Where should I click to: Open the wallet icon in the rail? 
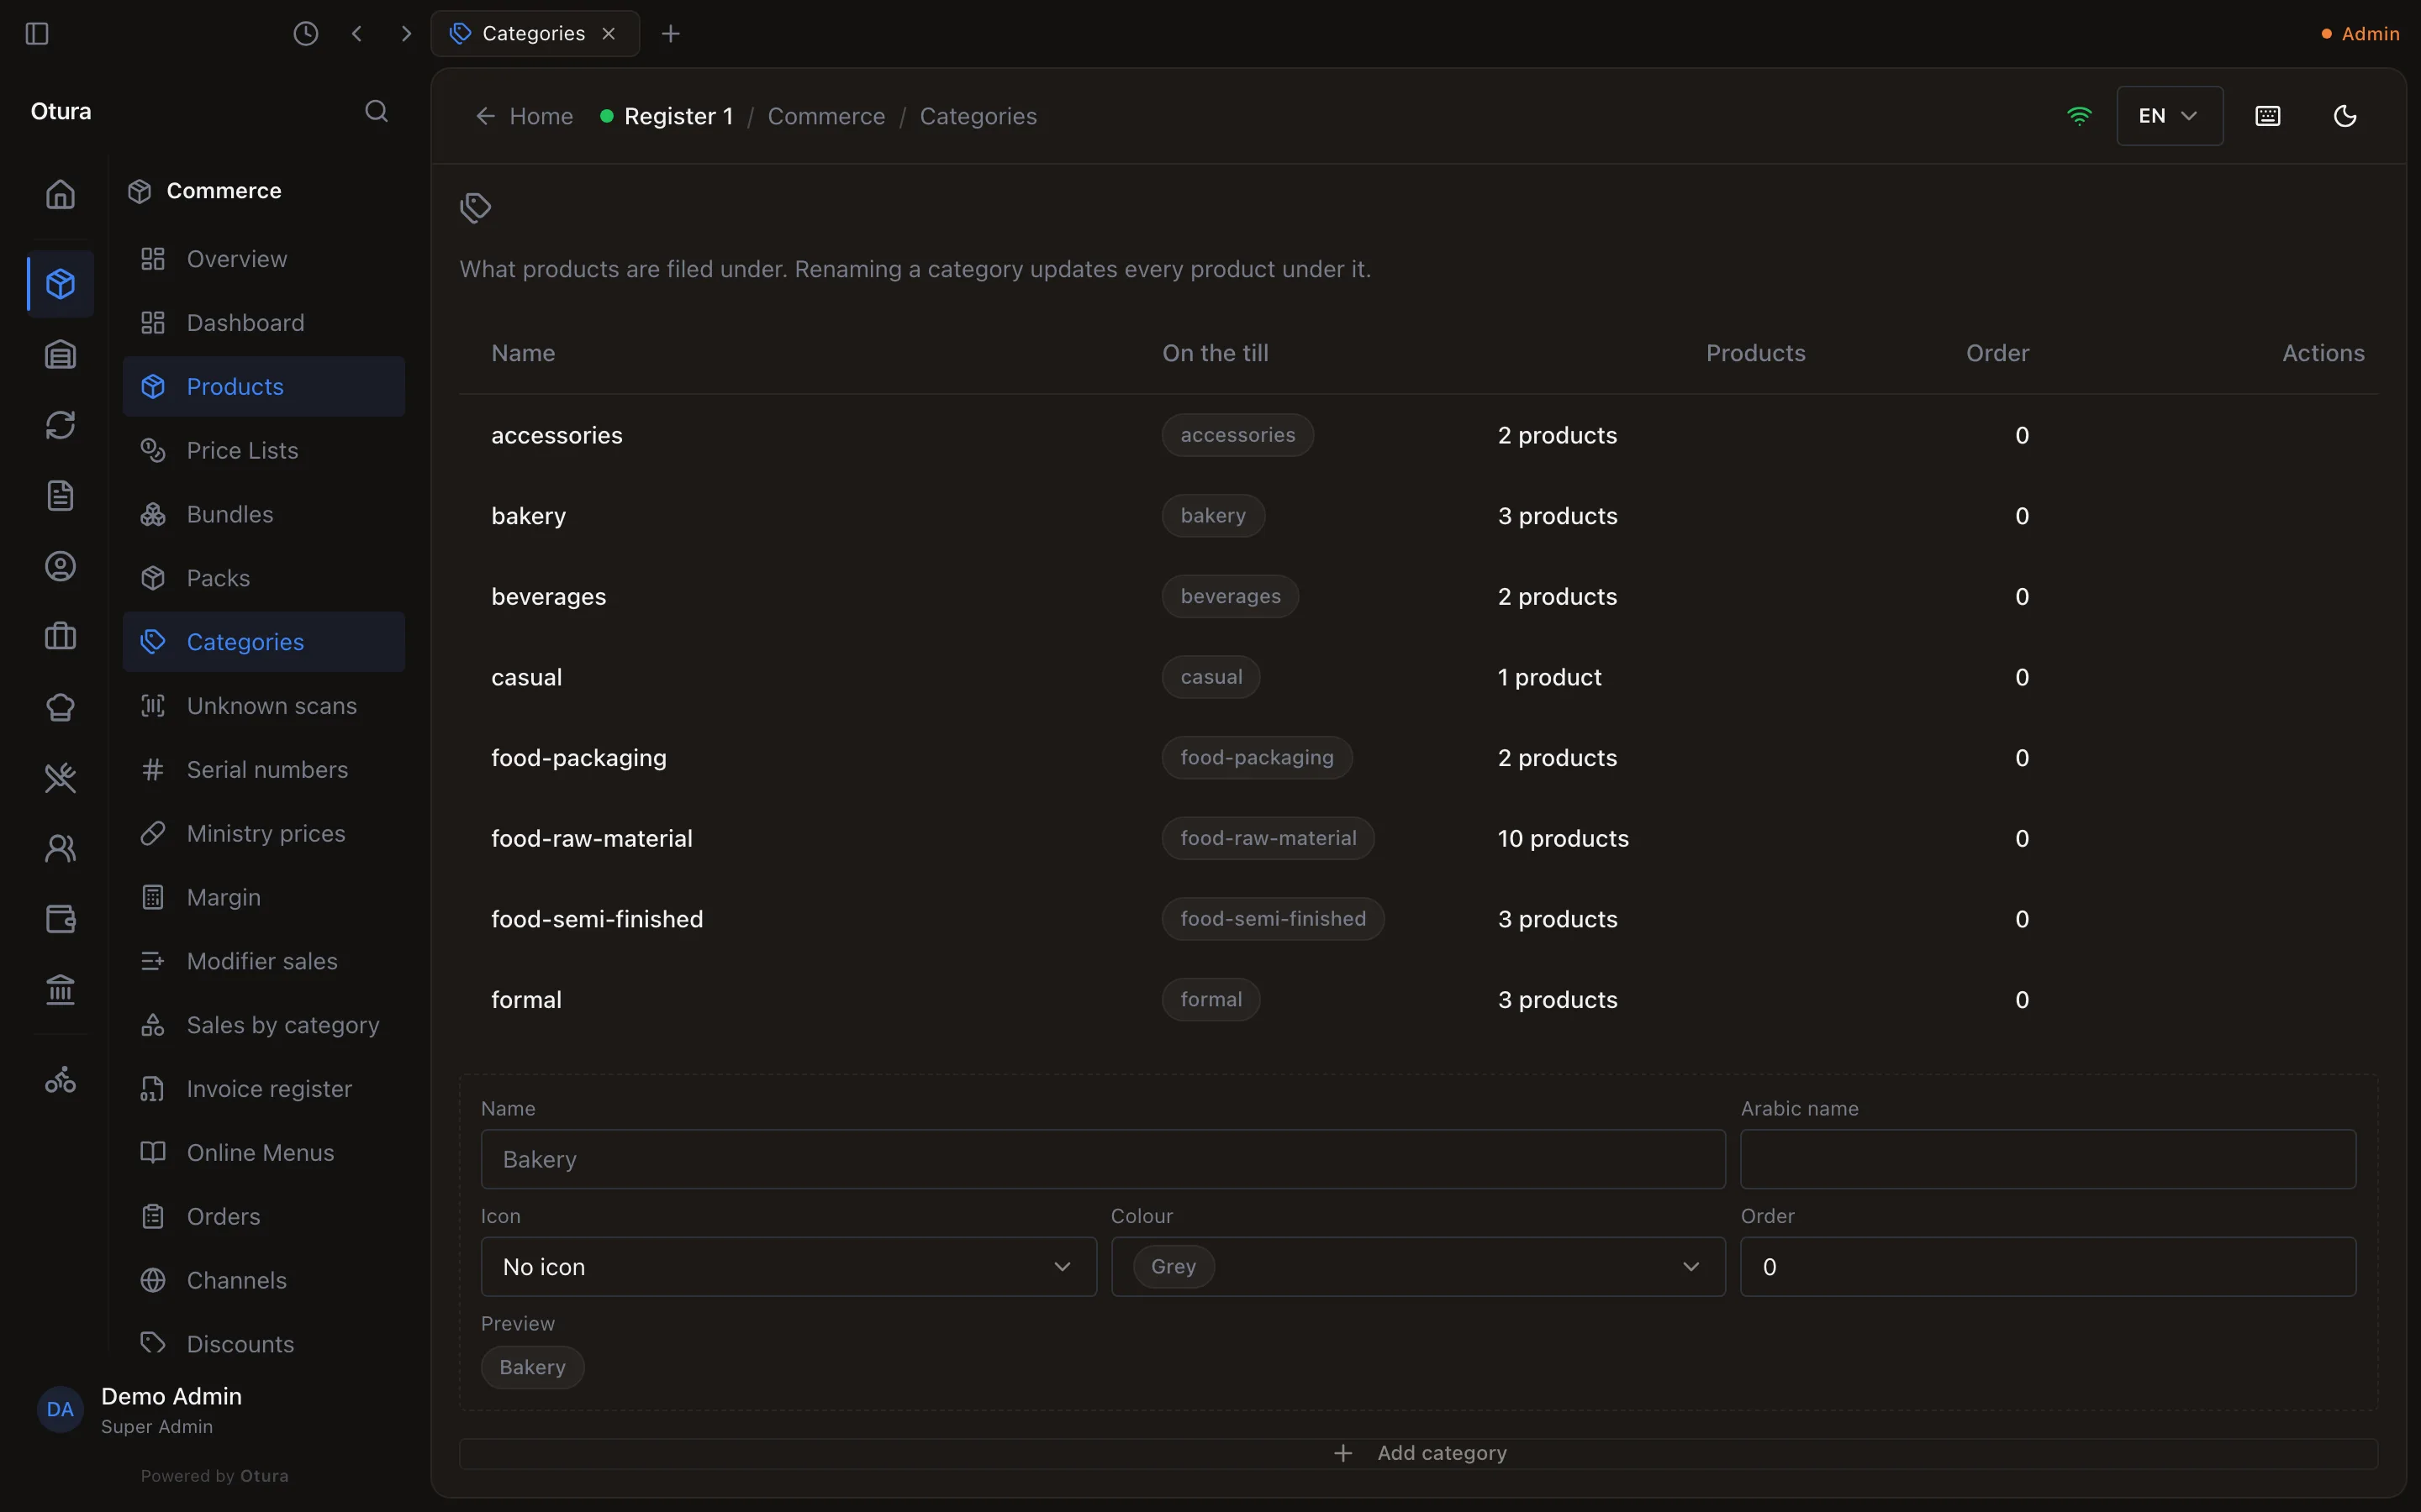61,919
